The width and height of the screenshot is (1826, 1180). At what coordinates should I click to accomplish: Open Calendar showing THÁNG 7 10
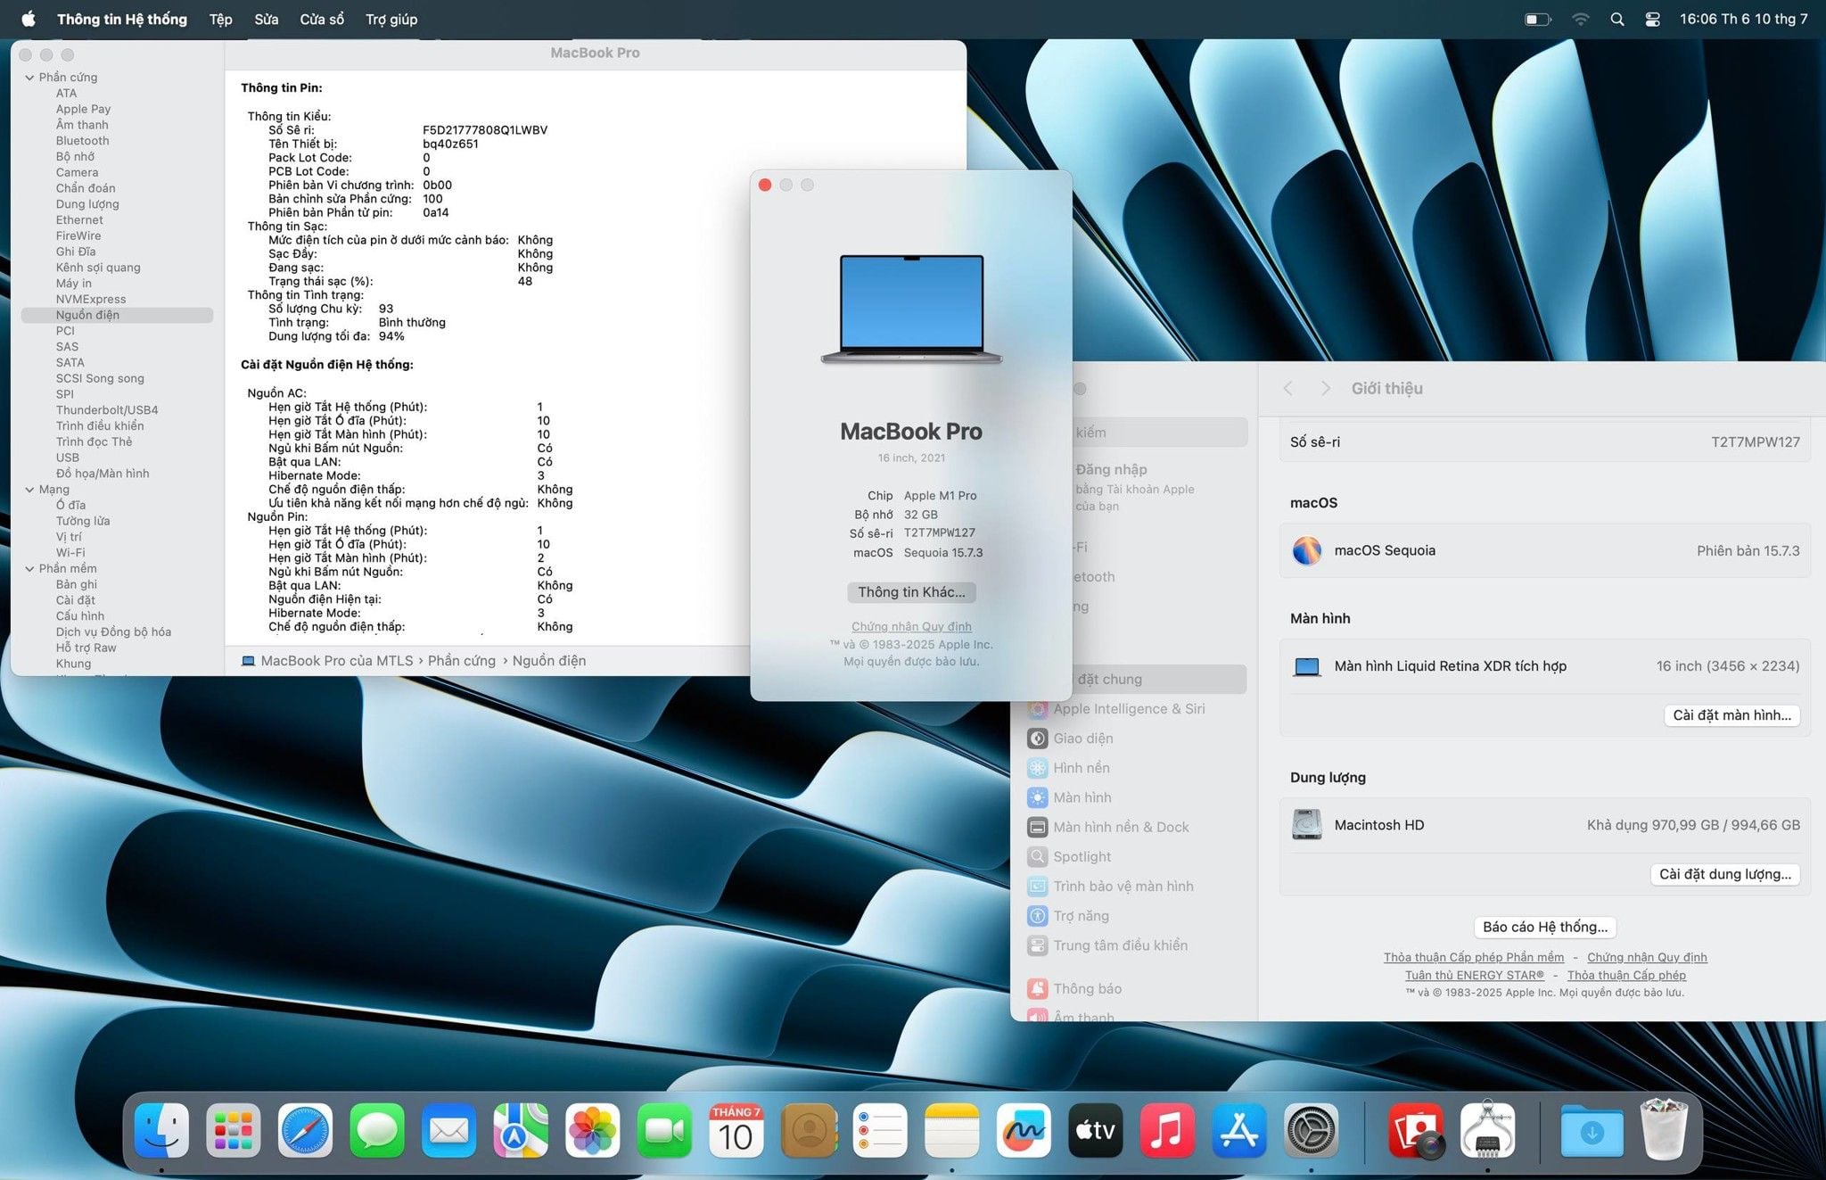(736, 1130)
